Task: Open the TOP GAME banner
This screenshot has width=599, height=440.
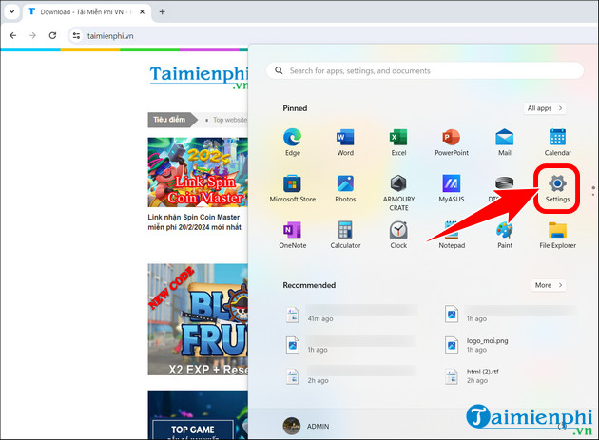Action: [x=198, y=414]
